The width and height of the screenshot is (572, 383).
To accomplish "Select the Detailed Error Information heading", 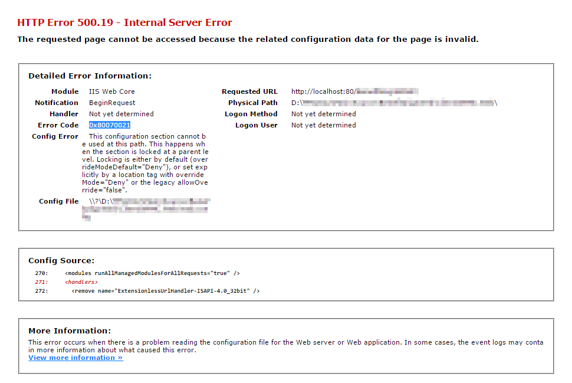I will click(x=90, y=76).
